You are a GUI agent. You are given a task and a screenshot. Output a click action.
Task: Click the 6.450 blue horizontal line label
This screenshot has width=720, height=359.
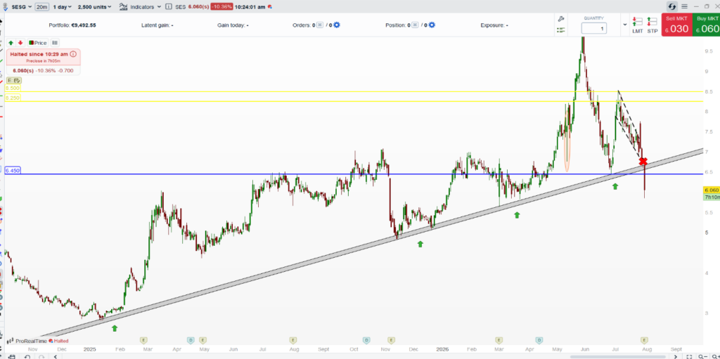tap(13, 171)
